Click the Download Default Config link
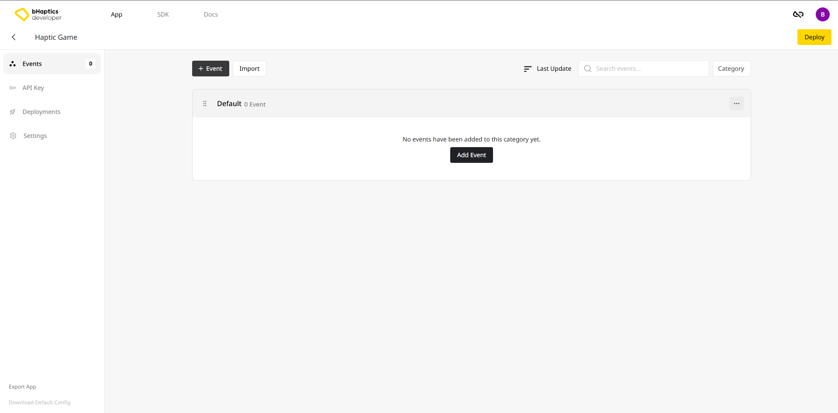This screenshot has width=838, height=413. pyautogui.click(x=39, y=403)
